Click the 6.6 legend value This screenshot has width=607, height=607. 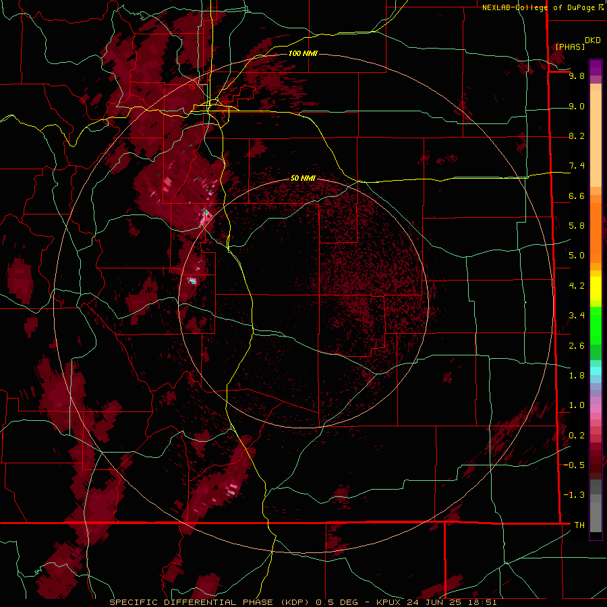click(577, 196)
